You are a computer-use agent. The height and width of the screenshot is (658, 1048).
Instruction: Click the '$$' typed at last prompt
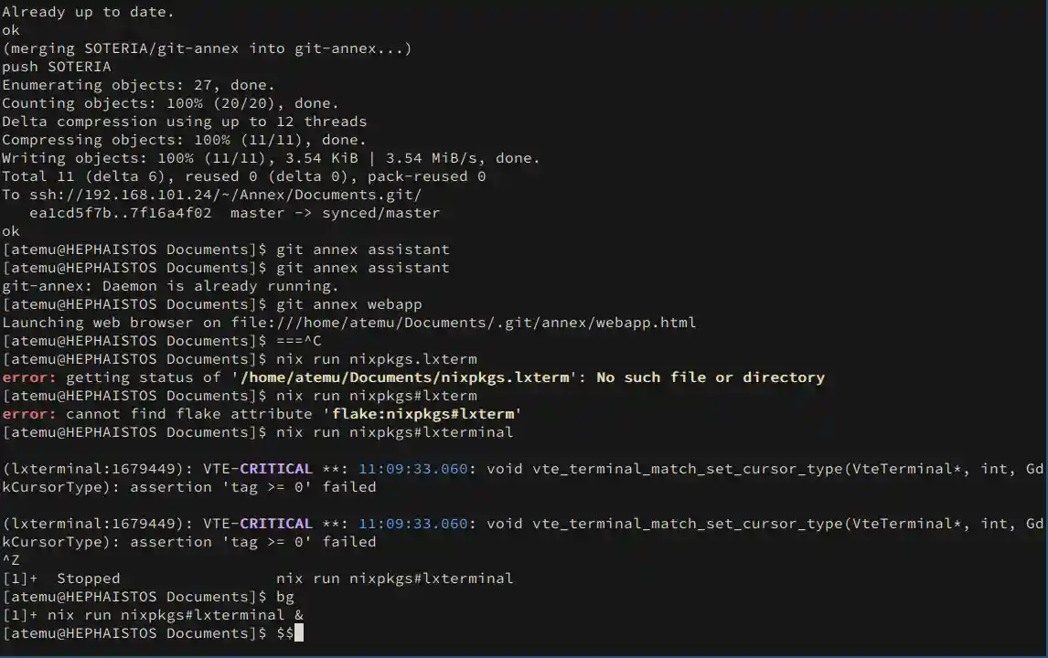pyautogui.click(x=285, y=633)
